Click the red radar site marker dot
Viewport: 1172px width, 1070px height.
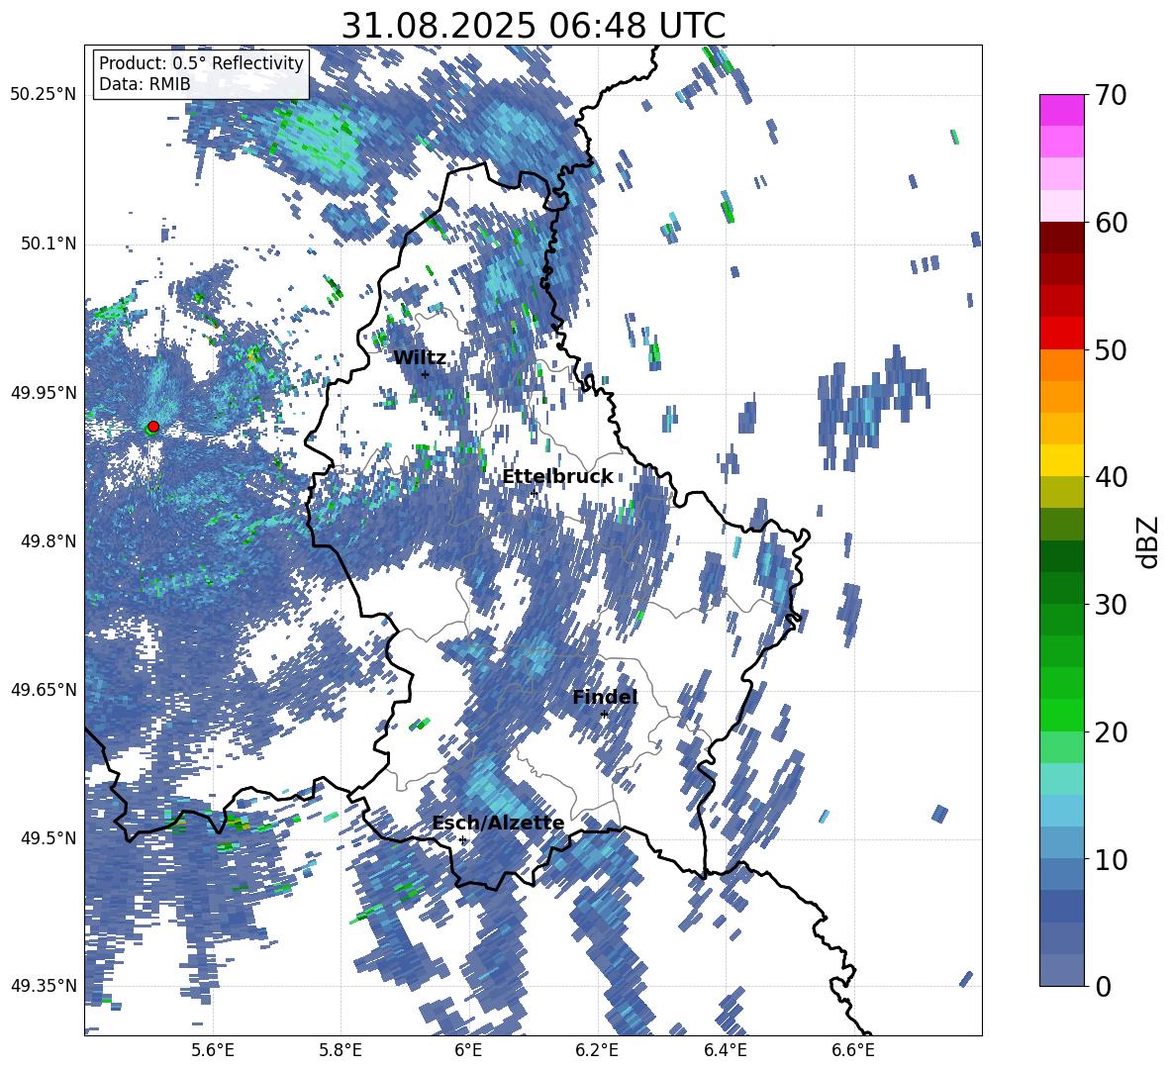(153, 427)
